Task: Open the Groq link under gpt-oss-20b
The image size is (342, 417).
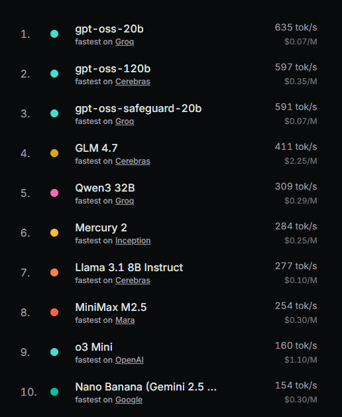Action: pos(125,42)
